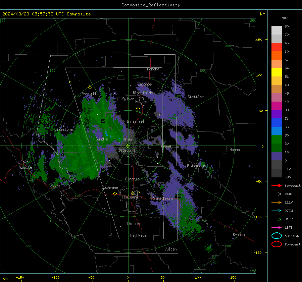Select the bright yellow 51-54 dBZ swatch
This screenshot has height=282, width=302.
click(276, 72)
